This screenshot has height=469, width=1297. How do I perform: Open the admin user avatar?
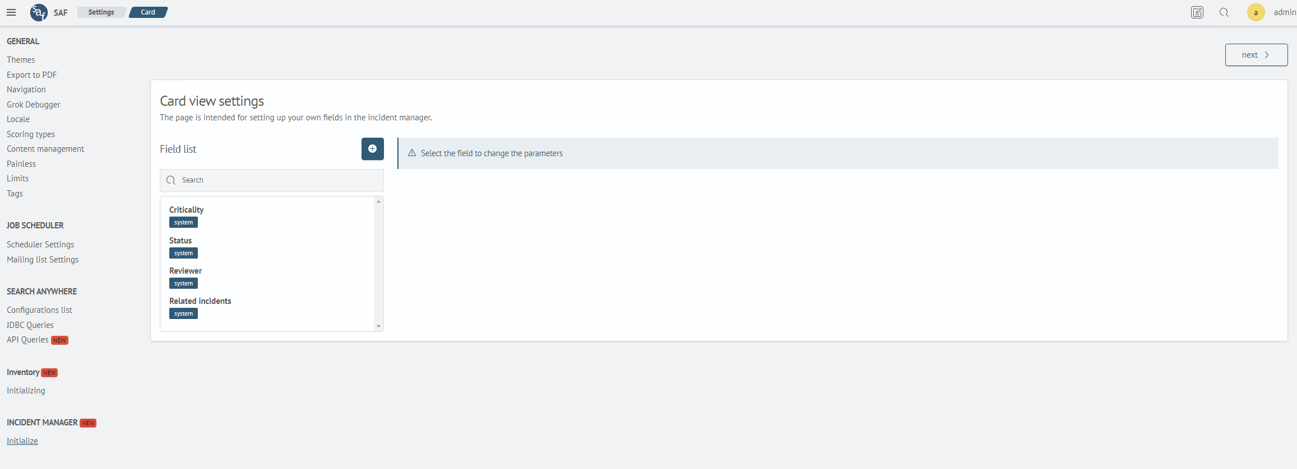(x=1256, y=12)
